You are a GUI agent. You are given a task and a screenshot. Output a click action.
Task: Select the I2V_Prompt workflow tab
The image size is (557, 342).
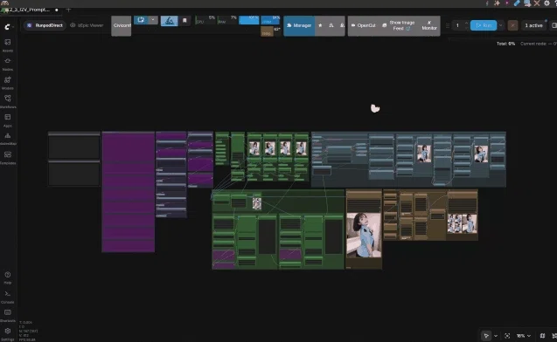click(30, 10)
